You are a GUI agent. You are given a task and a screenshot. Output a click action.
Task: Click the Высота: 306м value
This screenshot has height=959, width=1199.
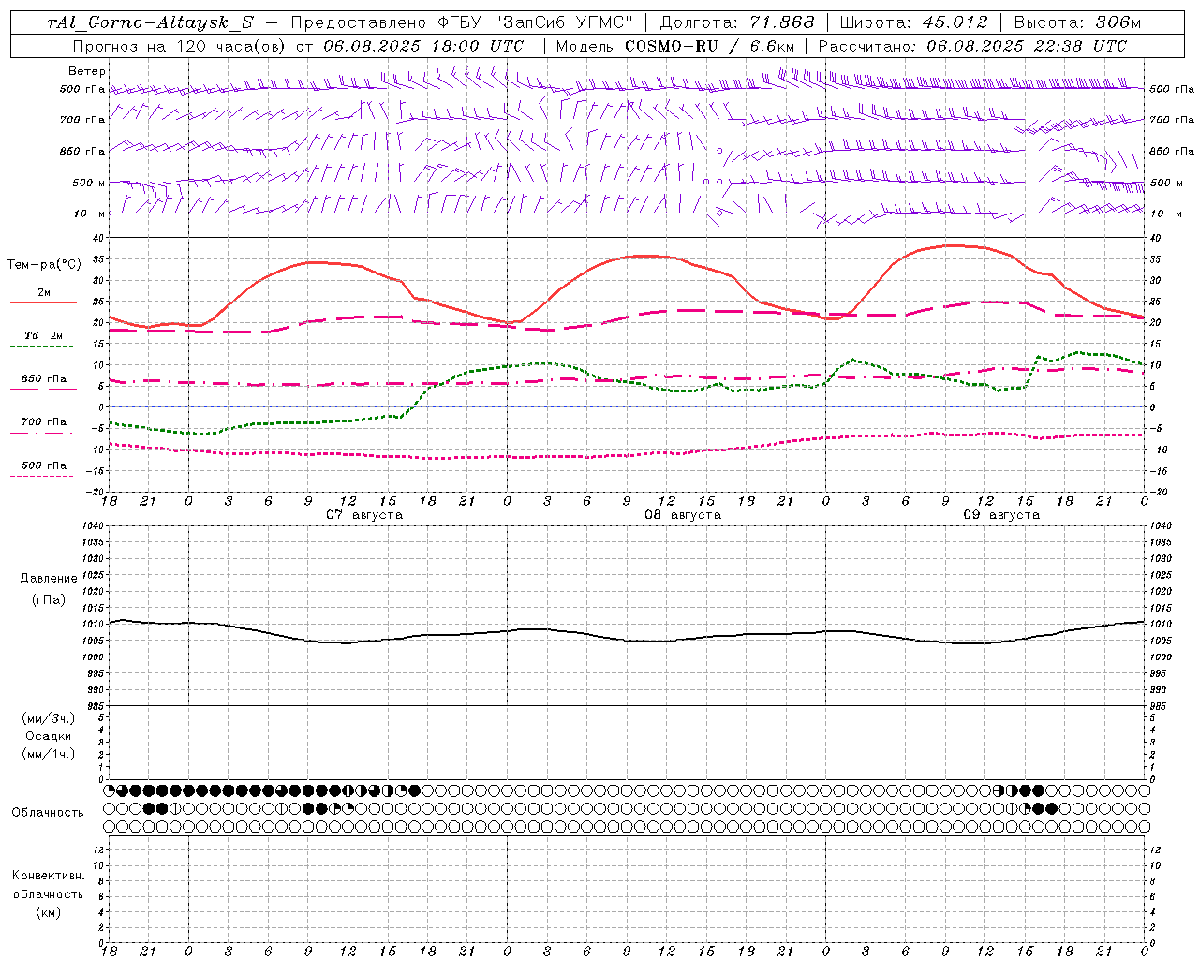(1077, 22)
